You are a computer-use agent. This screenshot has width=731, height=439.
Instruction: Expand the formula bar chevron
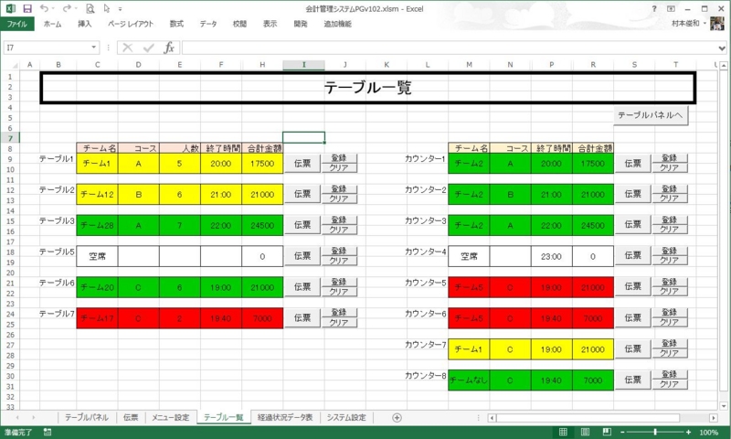pos(722,48)
